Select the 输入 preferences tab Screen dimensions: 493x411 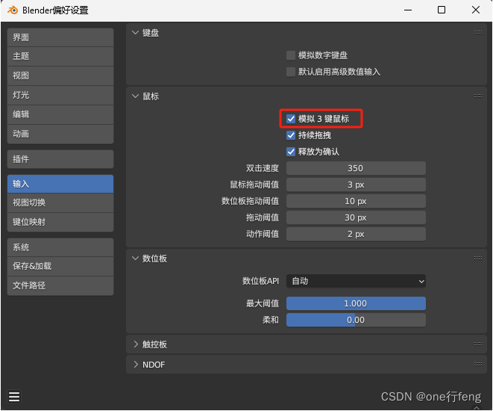tap(60, 184)
